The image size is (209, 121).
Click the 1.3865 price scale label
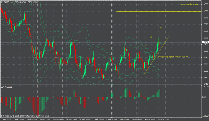205,31
